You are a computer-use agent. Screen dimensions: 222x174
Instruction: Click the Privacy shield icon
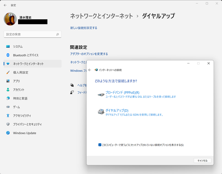8,124
